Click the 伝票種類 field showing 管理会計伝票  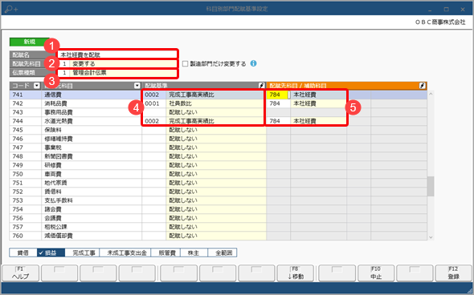pos(117,73)
